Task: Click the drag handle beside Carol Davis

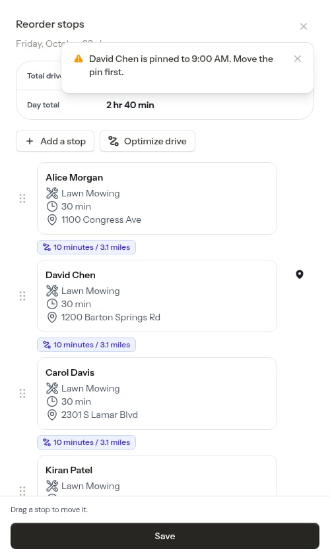Action: pyautogui.click(x=22, y=394)
